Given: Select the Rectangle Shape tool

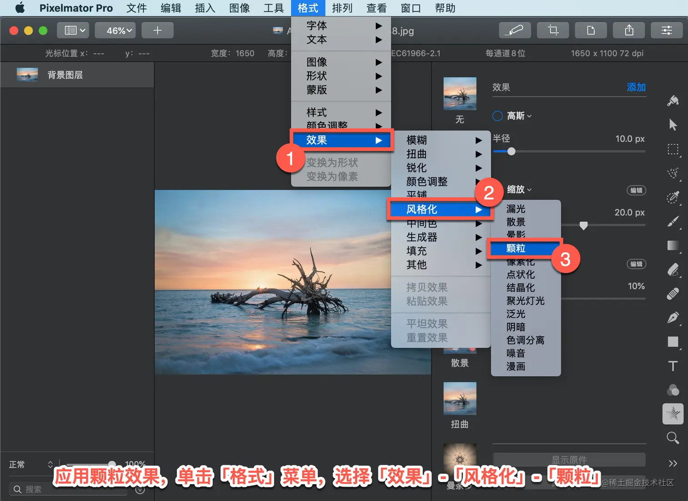Looking at the screenshot, I should (673, 342).
